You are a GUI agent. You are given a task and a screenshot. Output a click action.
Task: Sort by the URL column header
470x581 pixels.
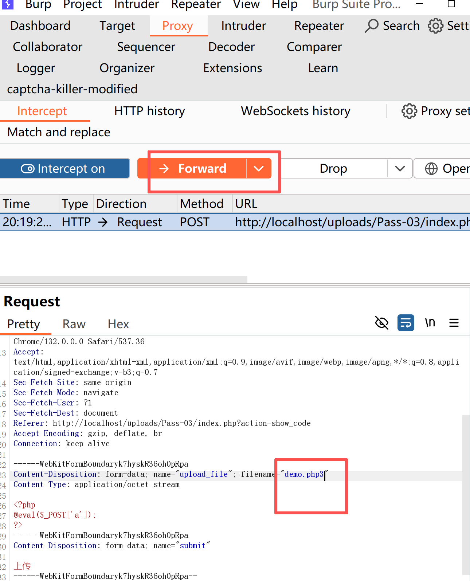pos(351,204)
